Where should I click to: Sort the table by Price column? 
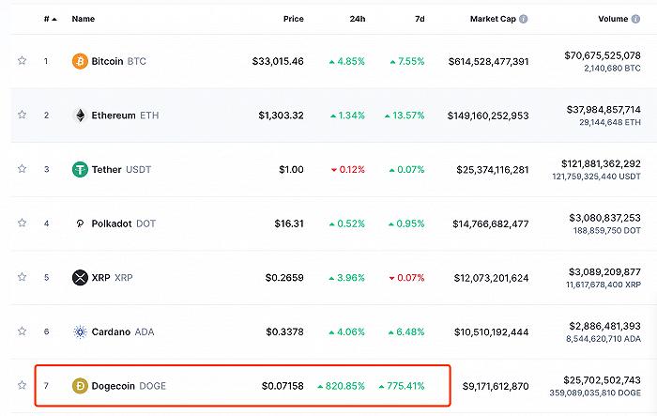(293, 19)
